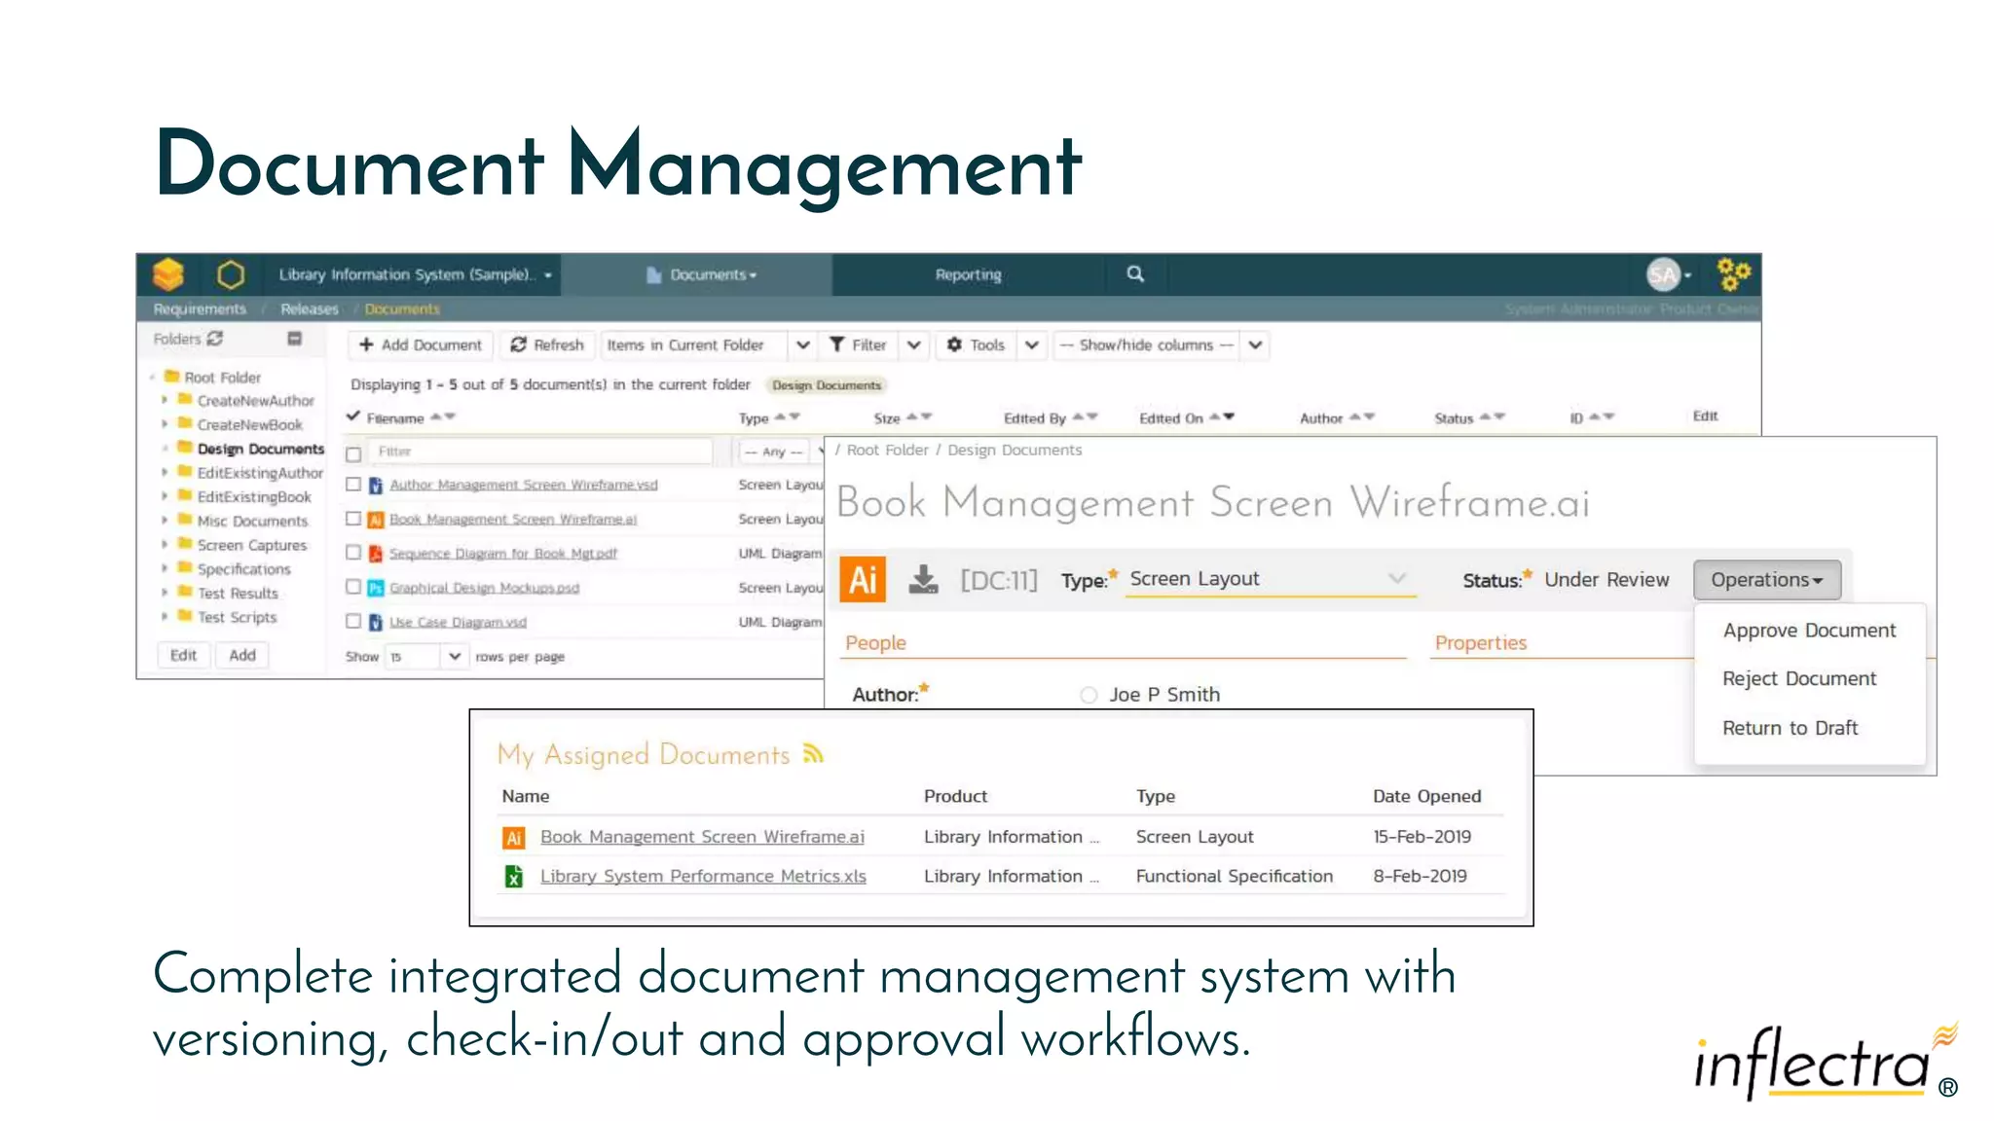Check the Graphical Design Mockups row
Screen dimensions: 1994x1121
[353, 587]
